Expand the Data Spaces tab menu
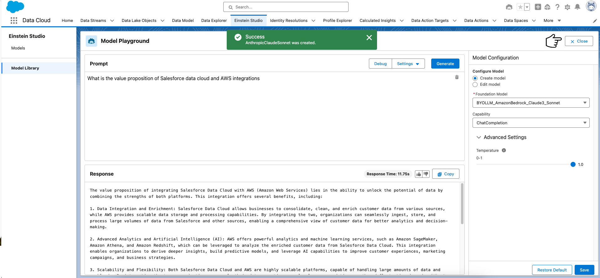 tap(534, 21)
